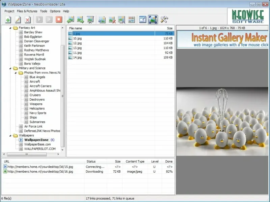Open the Help menu
Image resolution: width=270 pixels, height=202 pixels.
(x=66, y=11)
